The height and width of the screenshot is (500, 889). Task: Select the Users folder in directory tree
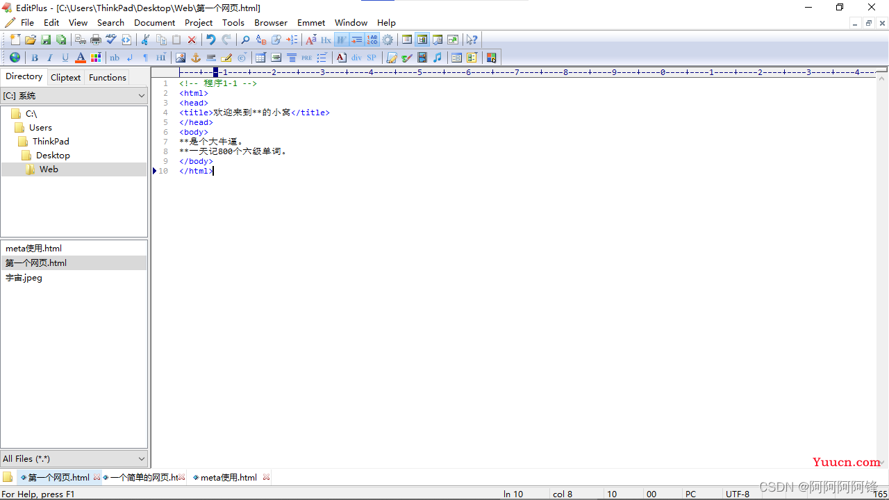pyautogui.click(x=40, y=127)
